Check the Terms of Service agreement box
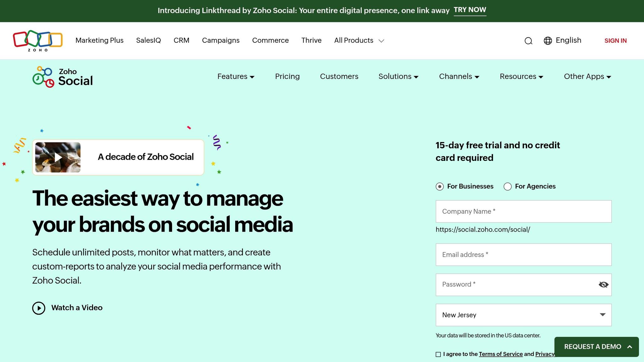This screenshot has height=362, width=644. 438,354
